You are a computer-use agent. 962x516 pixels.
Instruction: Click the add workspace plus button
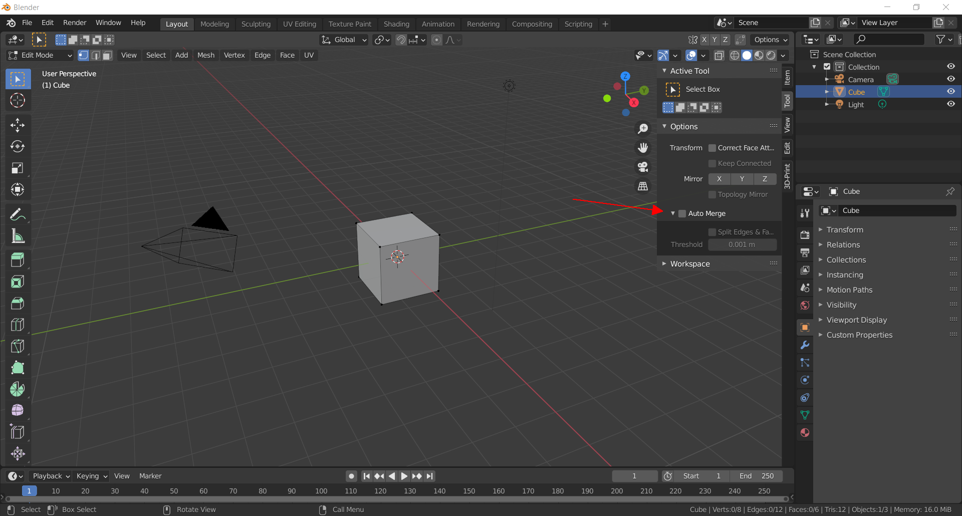(605, 24)
